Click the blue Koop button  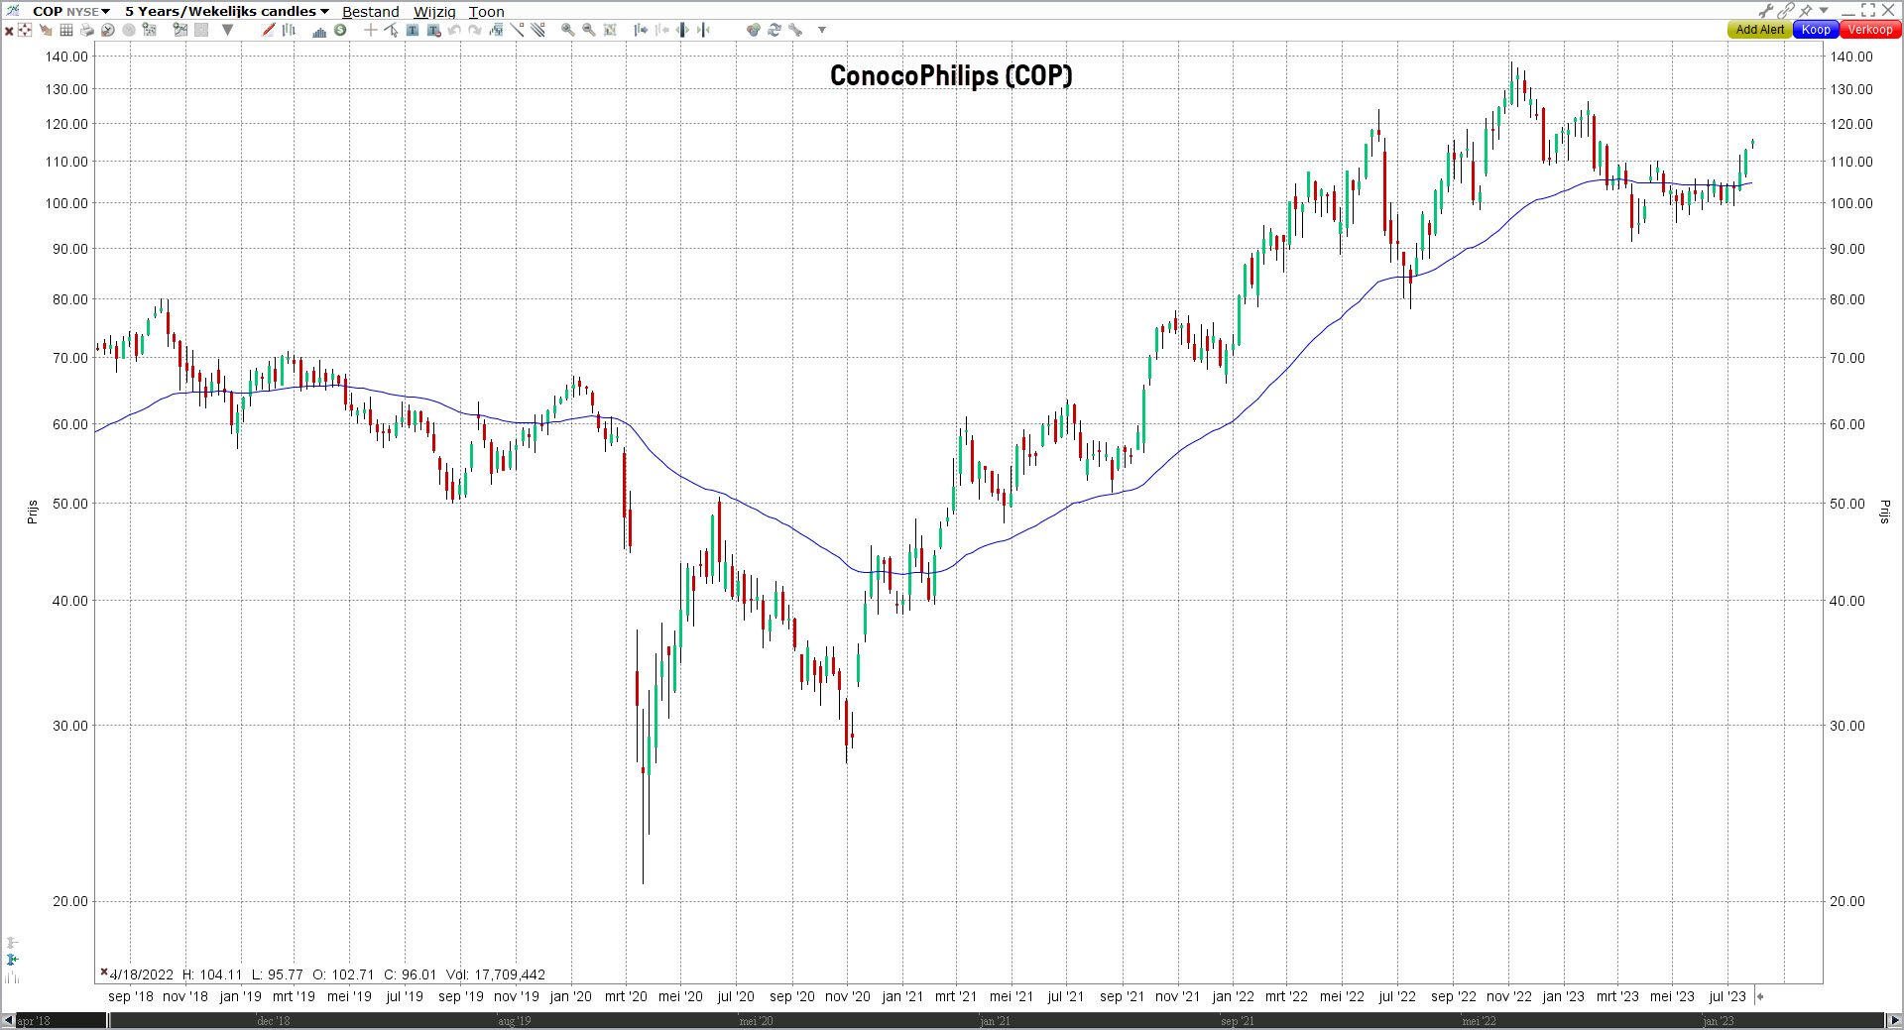[1816, 30]
